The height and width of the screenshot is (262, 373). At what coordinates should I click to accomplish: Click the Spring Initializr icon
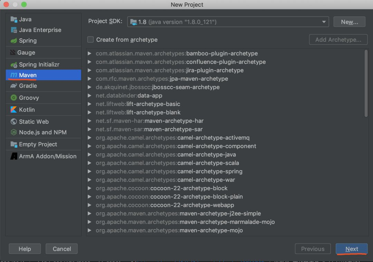click(x=14, y=65)
